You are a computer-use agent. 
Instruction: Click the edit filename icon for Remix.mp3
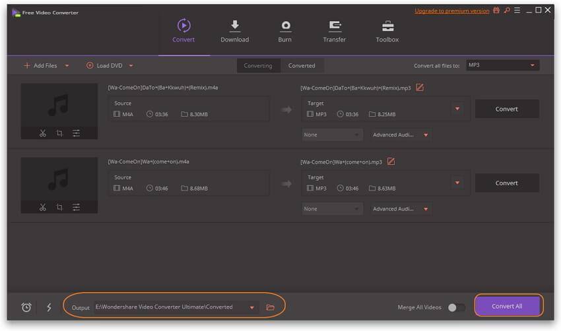pos(419,88)
